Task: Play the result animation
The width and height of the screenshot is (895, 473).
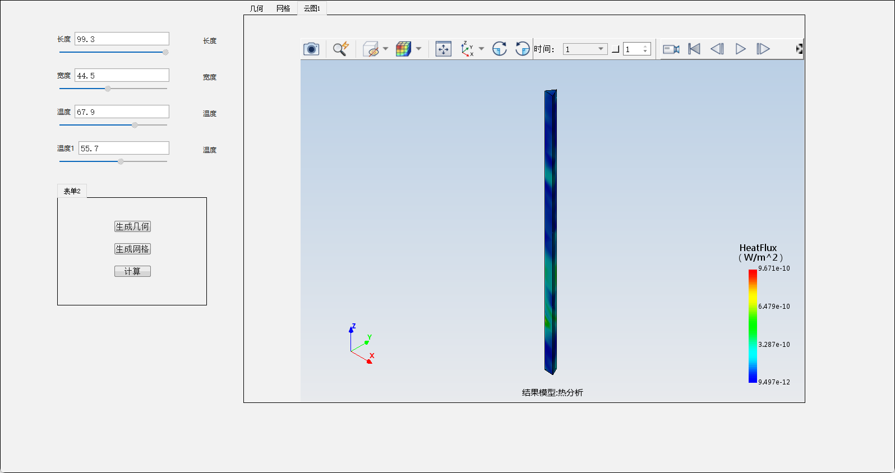Action: click(x=741, y=49)
